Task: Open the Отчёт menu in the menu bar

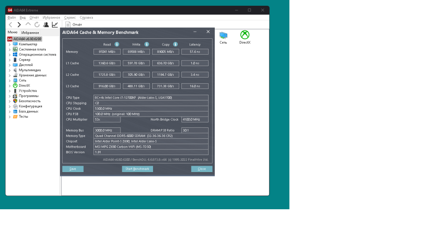Action: [34, 18]
